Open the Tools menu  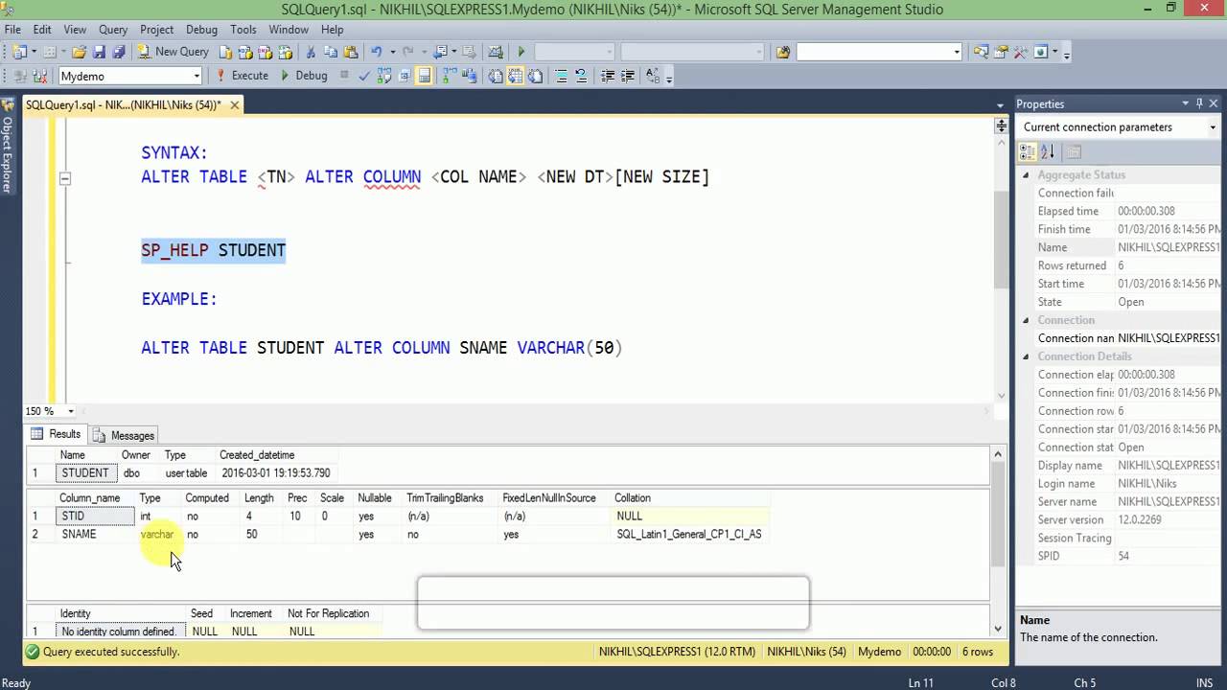click(243, 30)
